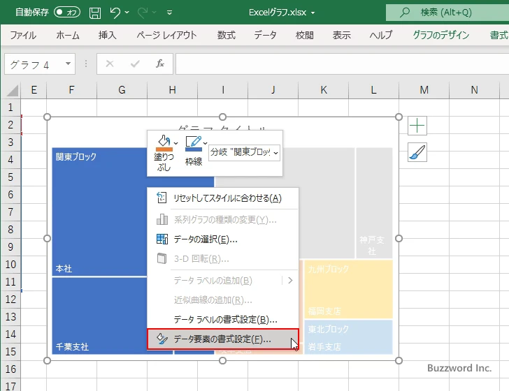The height and width of the screenshot is (391, 509).
Task: Click the 神戸支社 treemap label
Action: click(x=372, y=246)
